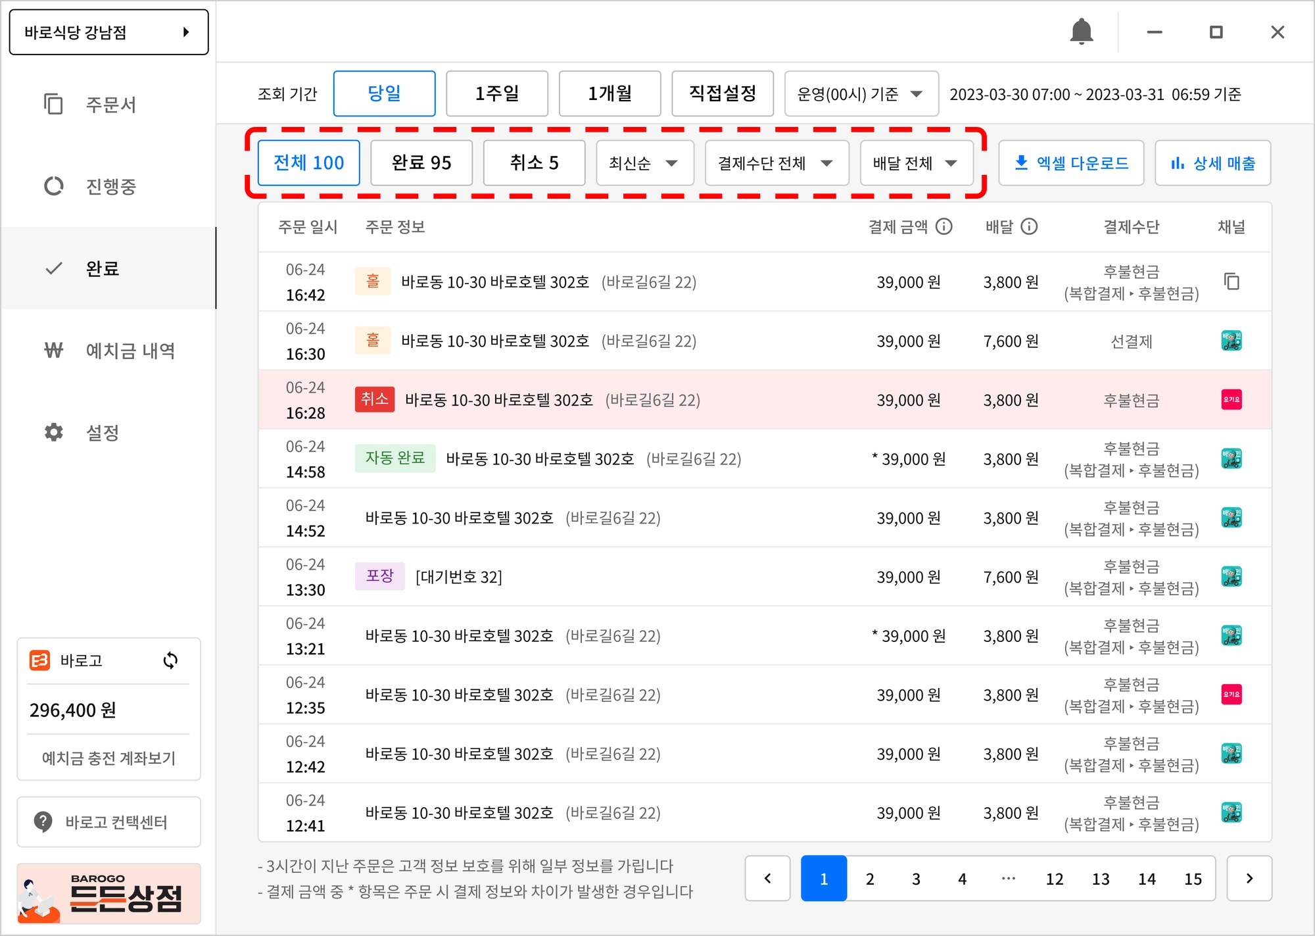Click copy channel icon on 16:42 order

pos(1231,282)
